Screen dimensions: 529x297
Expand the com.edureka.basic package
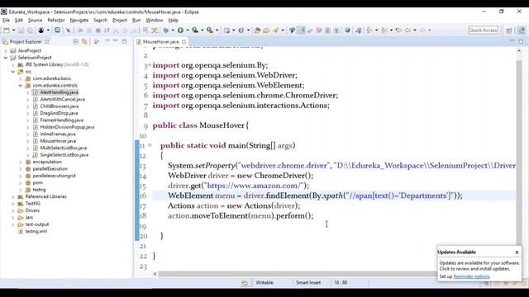pos(21,78)
